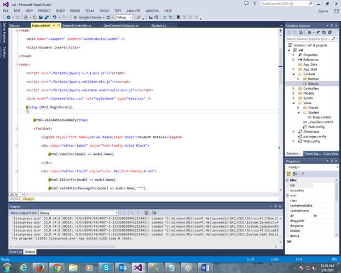
Task: Toggle the pin on the Index.cshtml tab
Action: click(x=53, y=25)
